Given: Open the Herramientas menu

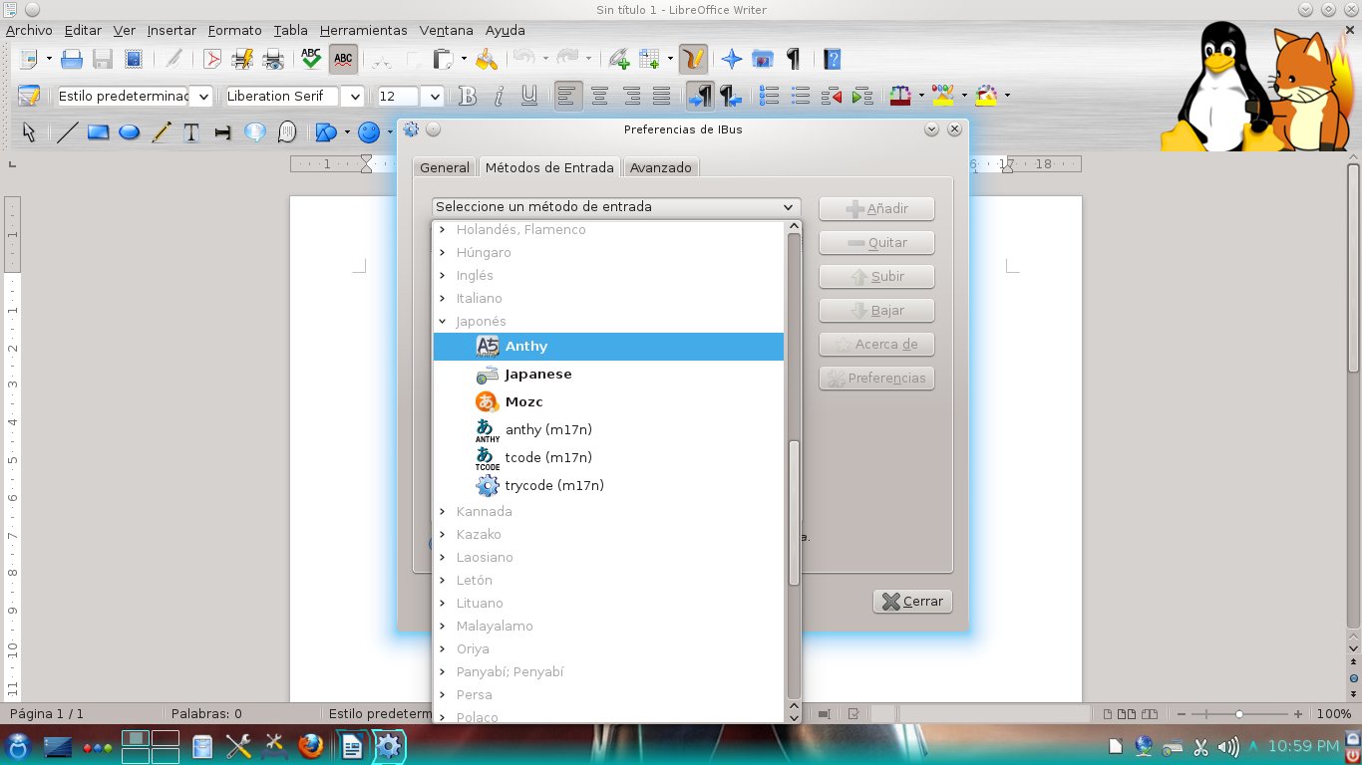Looking at the screenshot, I should click(x=364, y=30).
